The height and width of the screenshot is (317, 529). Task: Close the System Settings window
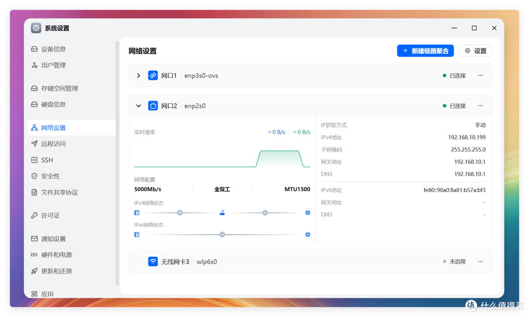494,28
